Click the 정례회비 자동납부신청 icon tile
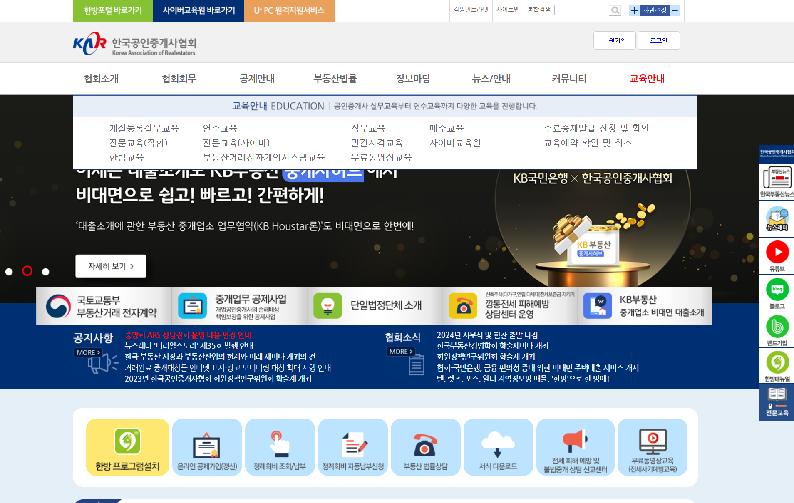Image resolution: width=794 pixels, height=503 pixels. point(352,447)
